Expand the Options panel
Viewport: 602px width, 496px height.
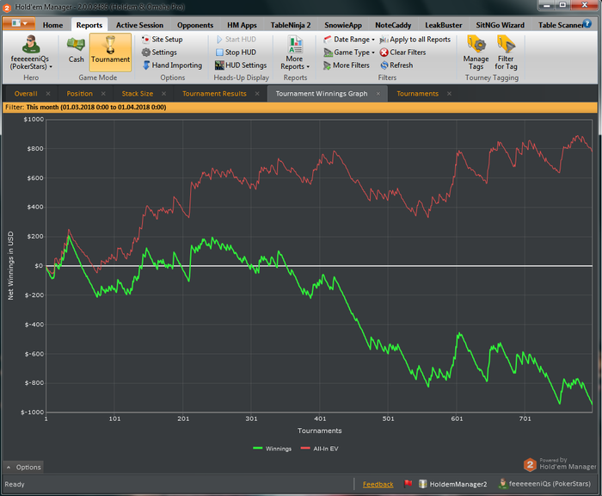click(23, 468)
